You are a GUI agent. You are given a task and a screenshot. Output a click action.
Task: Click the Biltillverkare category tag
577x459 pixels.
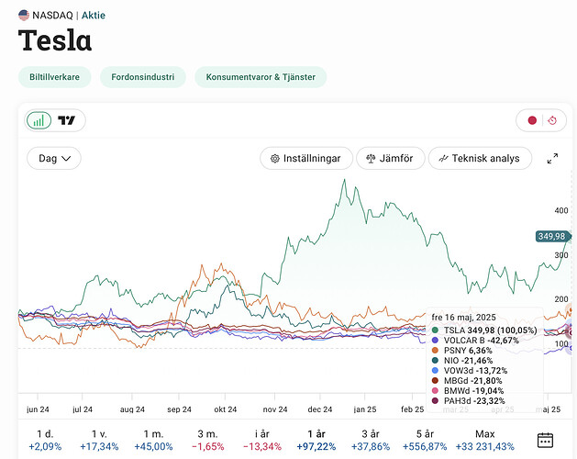click(54, 77)
